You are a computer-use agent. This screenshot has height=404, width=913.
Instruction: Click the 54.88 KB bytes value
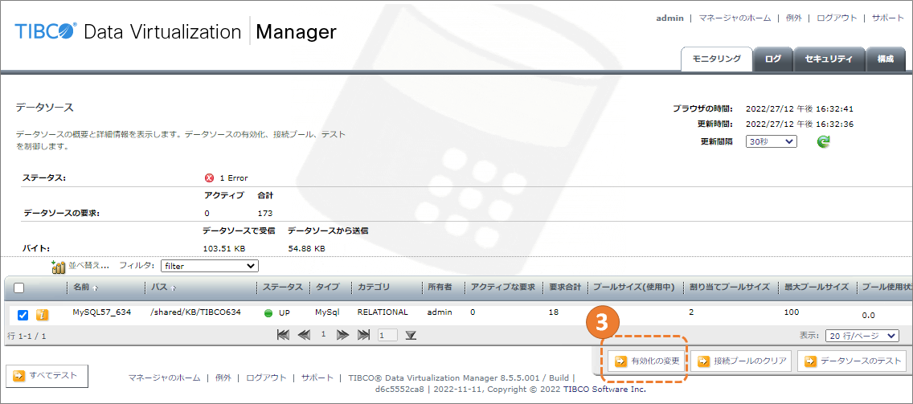click(306, 248)
